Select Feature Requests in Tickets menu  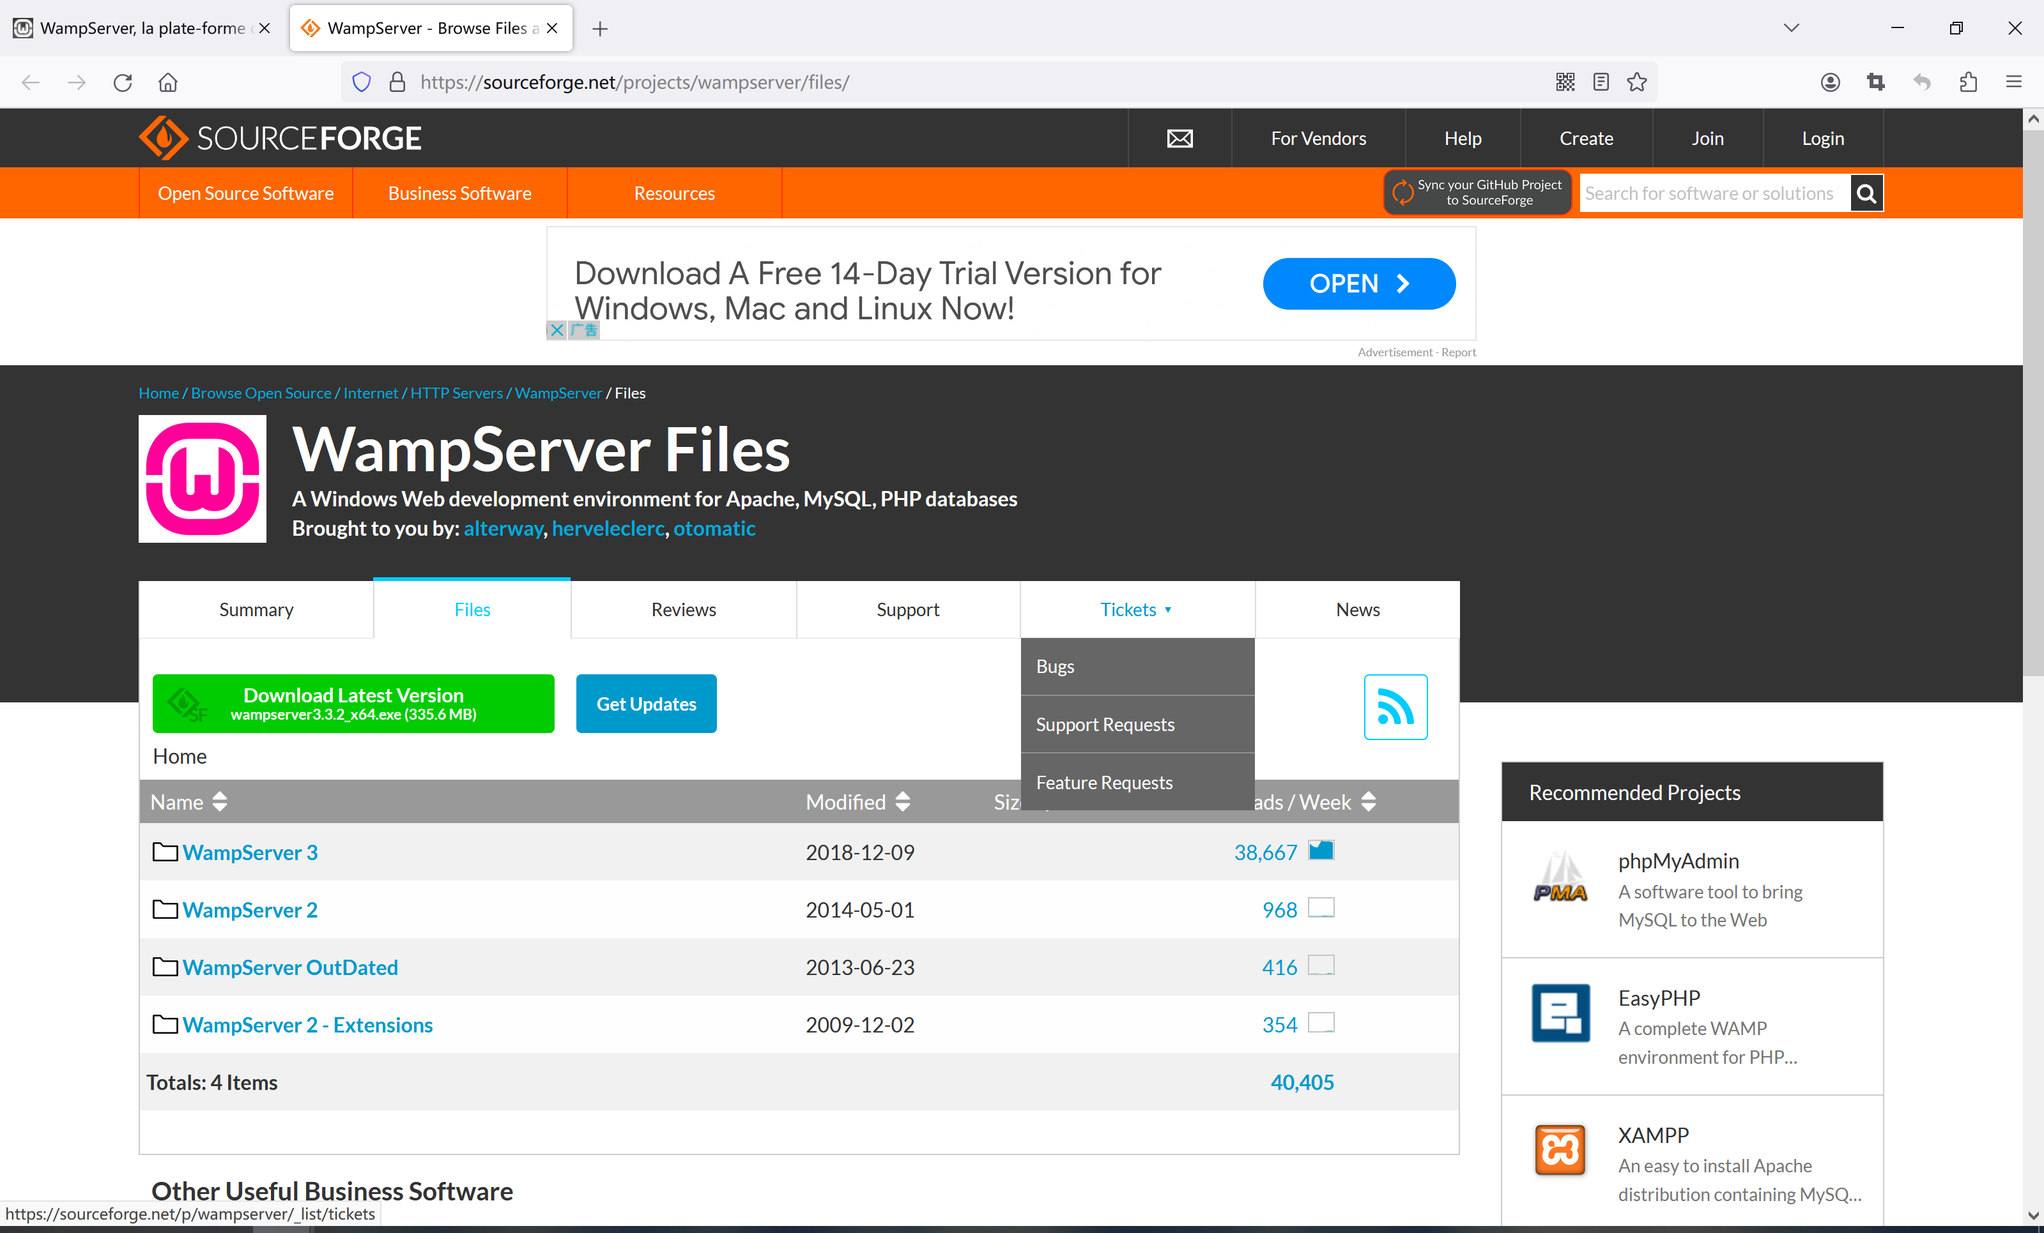point(1137,783)
